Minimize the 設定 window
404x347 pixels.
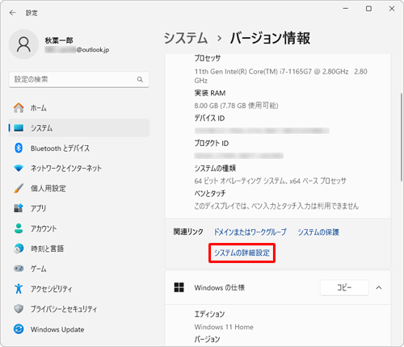pos(346,9)
